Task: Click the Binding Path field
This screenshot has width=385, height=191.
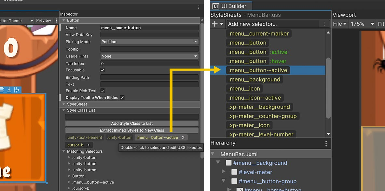Action: (x=149, y=78)
